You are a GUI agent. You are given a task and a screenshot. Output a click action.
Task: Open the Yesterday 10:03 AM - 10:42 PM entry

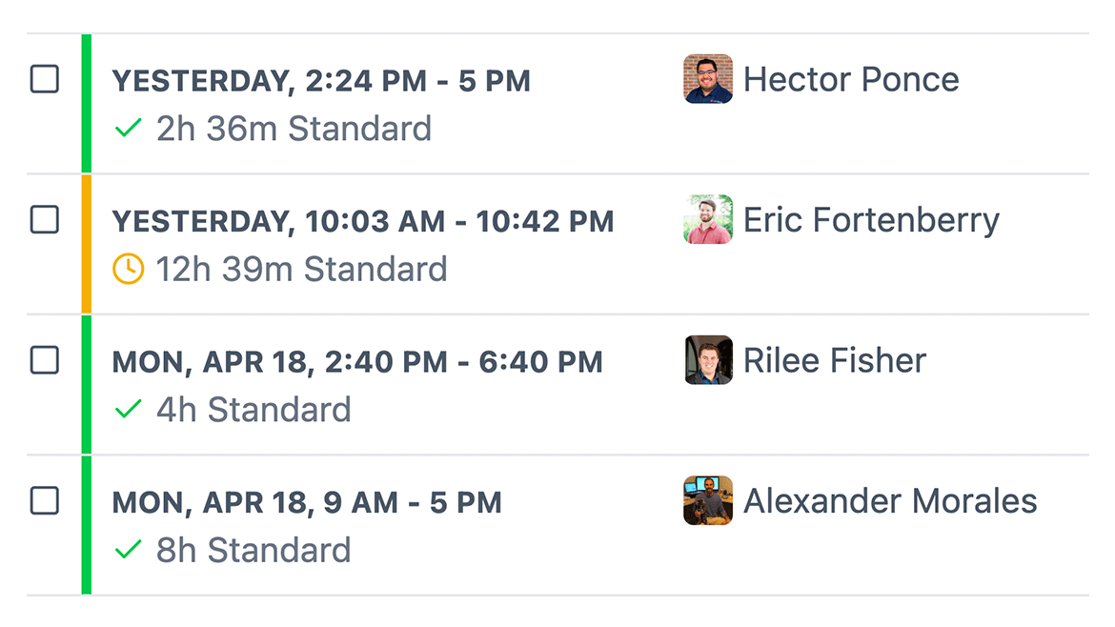pos(363,222)
